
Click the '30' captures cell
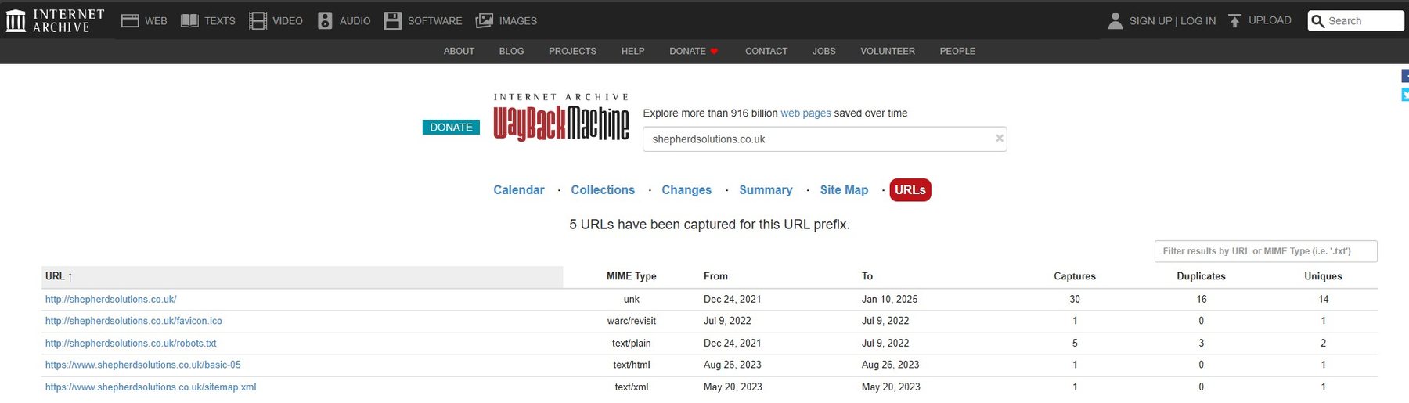(x=1075, y=299)
